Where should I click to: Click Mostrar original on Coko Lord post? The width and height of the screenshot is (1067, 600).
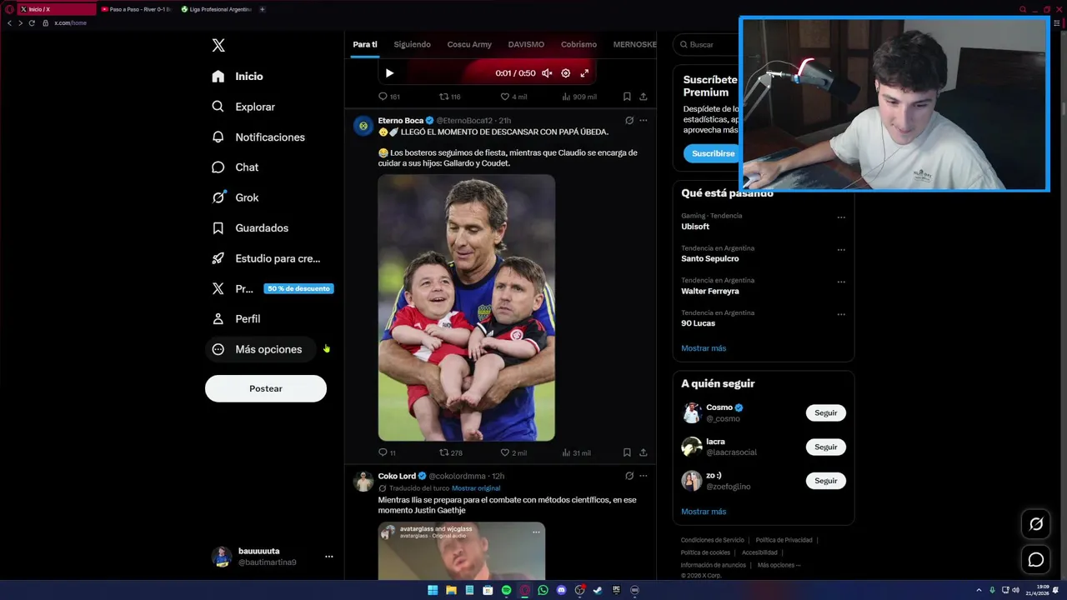point(476,487)
